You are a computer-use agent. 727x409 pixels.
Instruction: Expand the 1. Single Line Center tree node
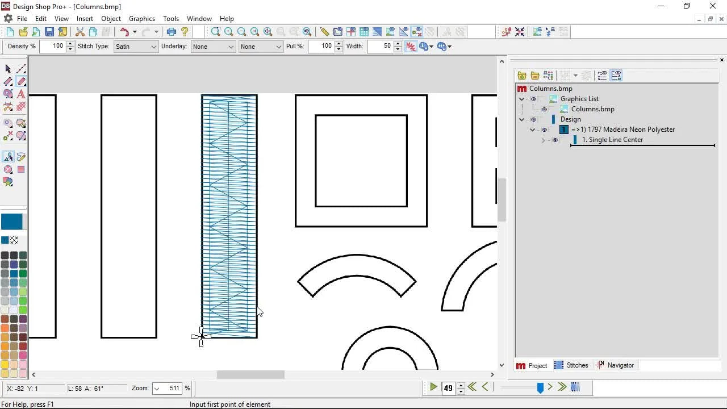543,140
